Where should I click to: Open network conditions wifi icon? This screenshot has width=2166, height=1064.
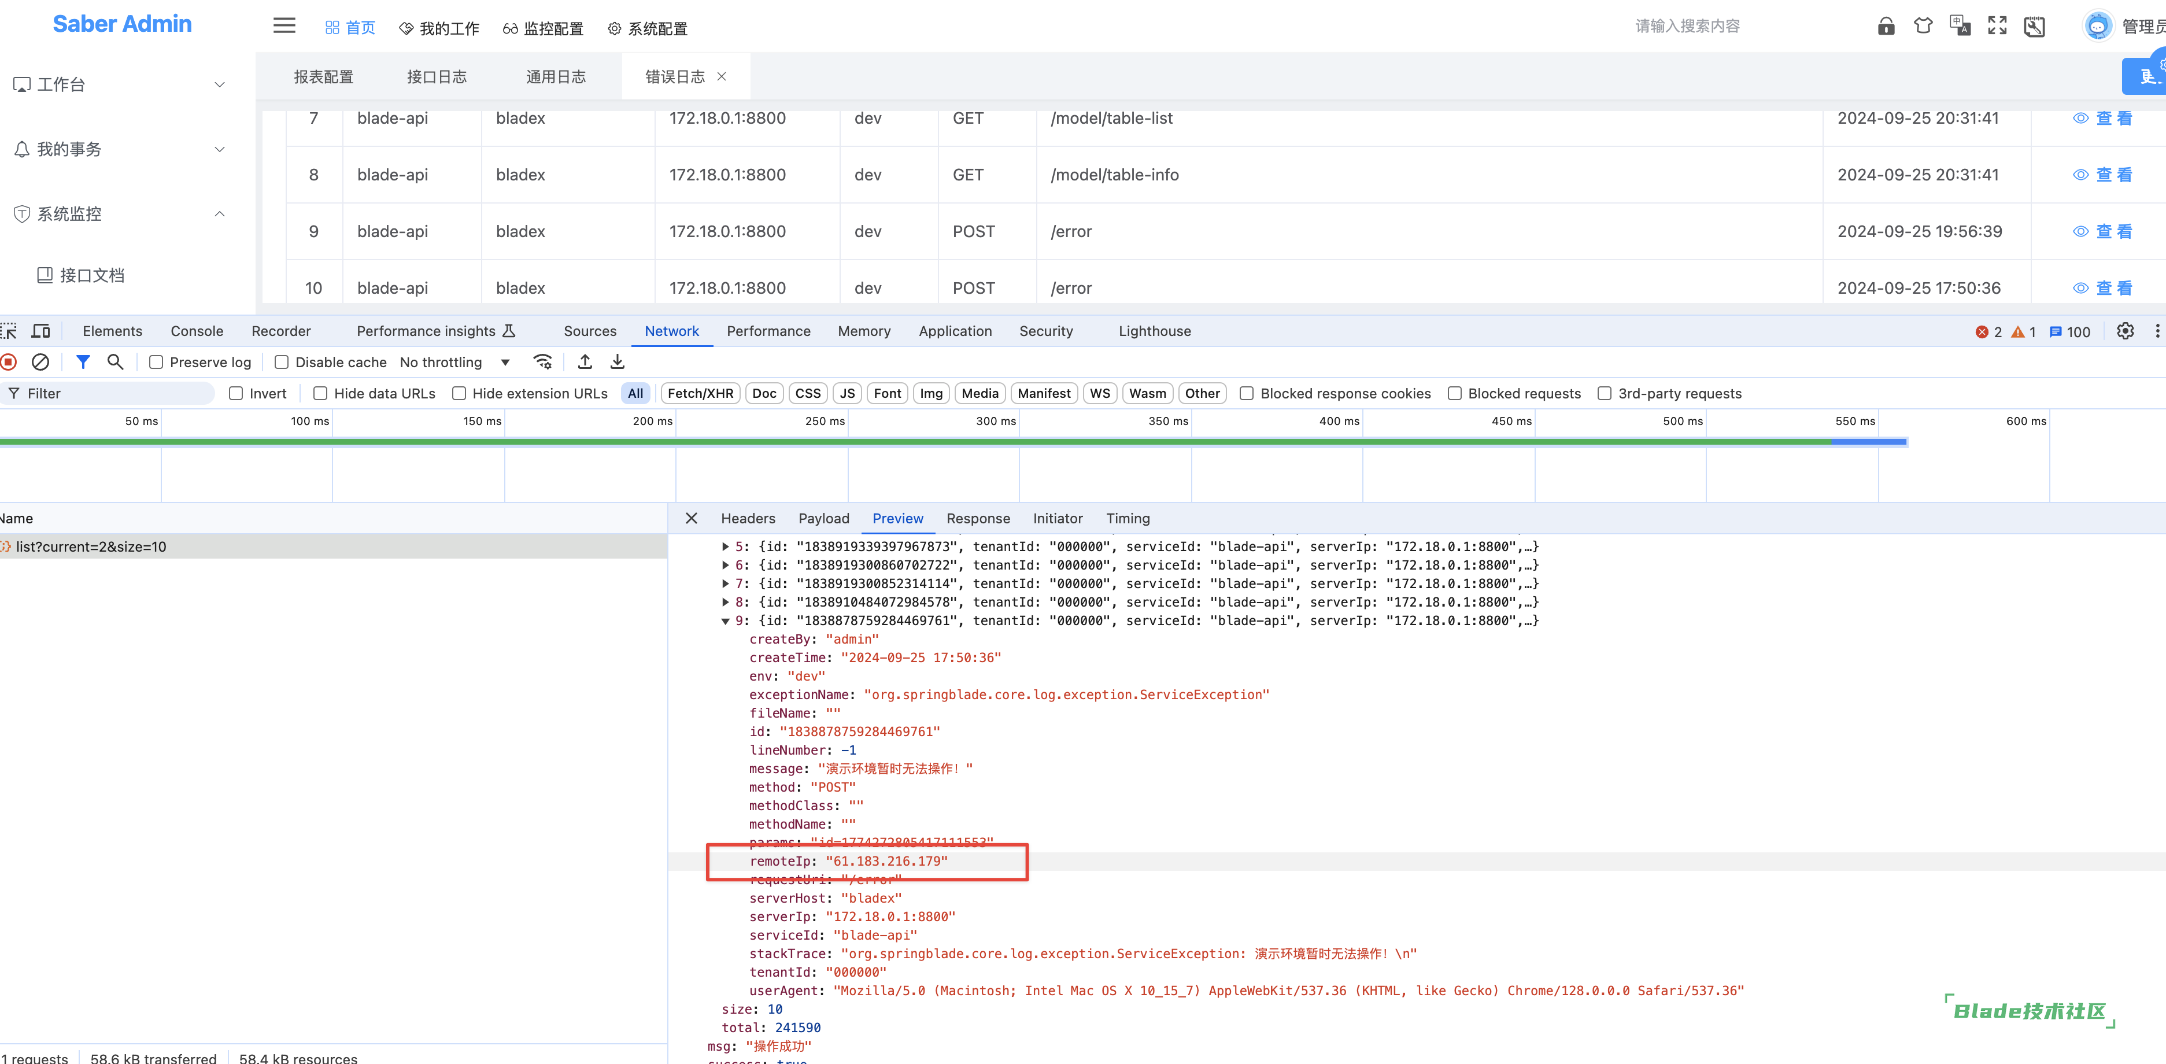coord(543,363)
